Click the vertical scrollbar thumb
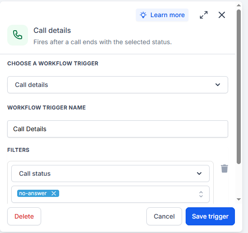 [x=239, y=87]
